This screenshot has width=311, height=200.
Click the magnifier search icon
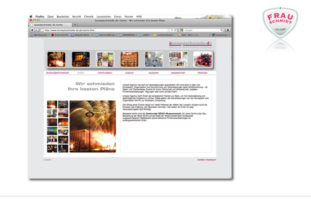click(222, 30)
